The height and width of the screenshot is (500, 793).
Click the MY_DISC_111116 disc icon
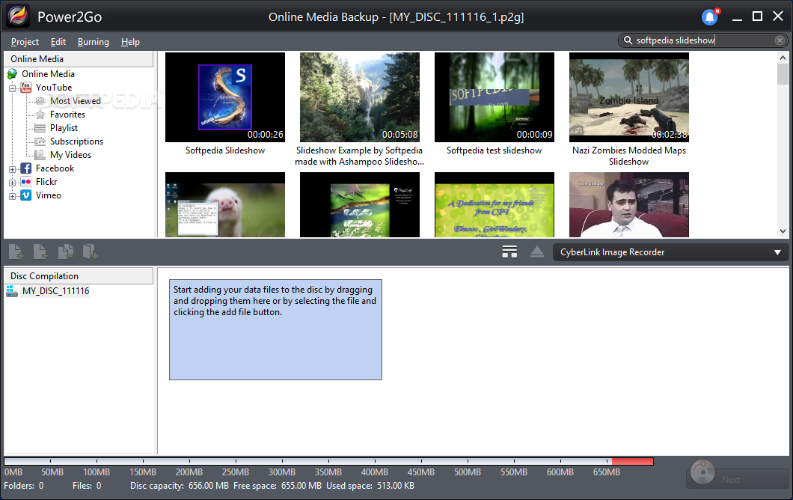click(x=12, y=291)
